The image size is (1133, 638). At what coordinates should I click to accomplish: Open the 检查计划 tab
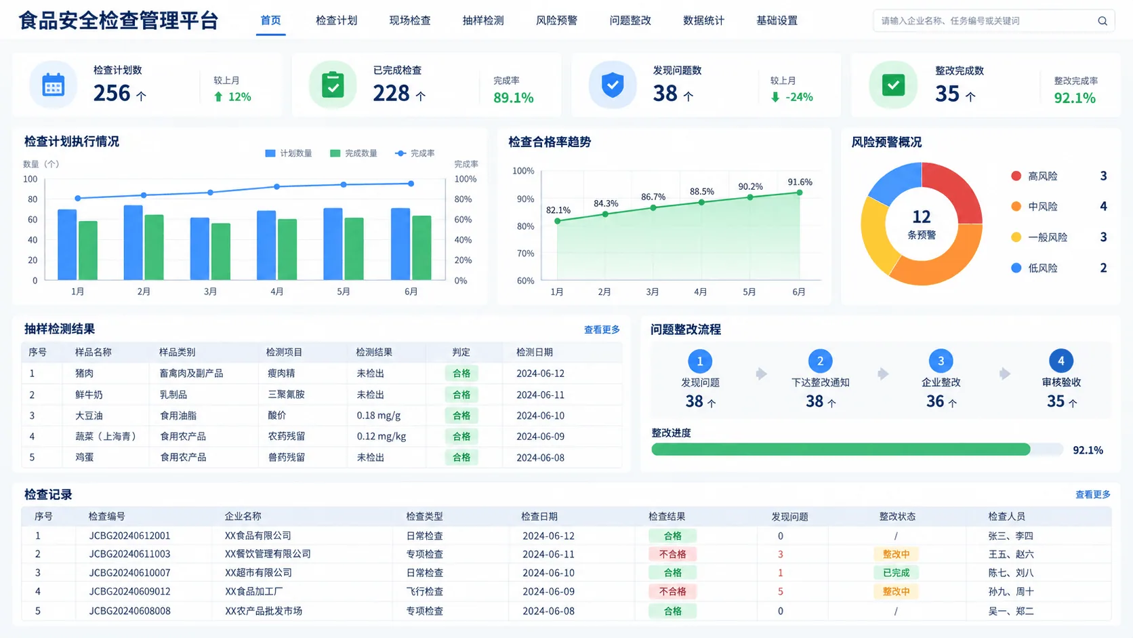(x=336, y=20)
